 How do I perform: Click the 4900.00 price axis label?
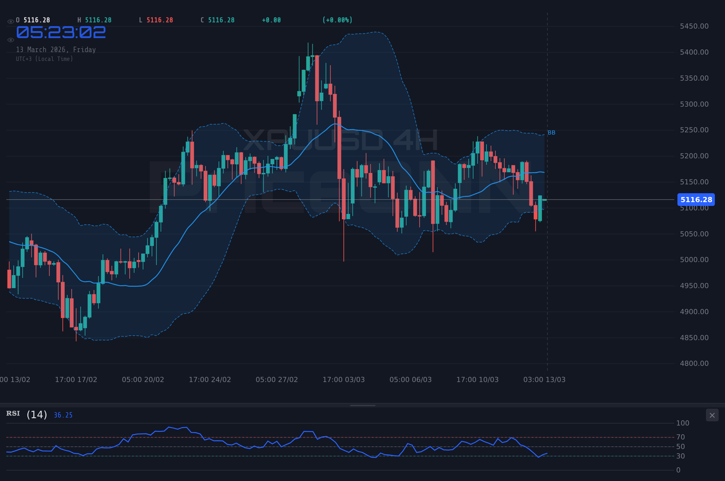coord(694,312)
